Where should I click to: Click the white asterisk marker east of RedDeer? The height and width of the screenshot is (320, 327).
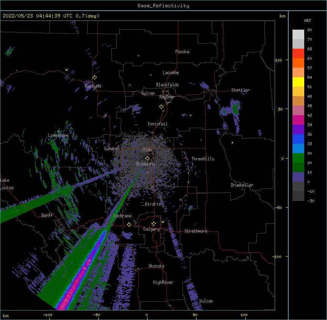click(190, 115)
